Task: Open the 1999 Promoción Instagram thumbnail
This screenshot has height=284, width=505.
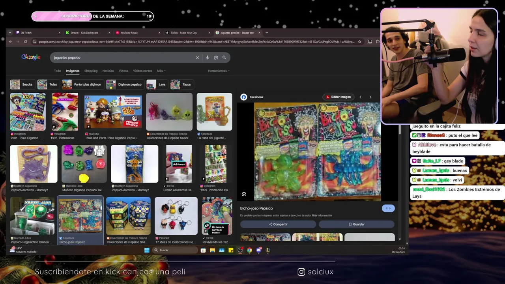Action: pos(215,164)
